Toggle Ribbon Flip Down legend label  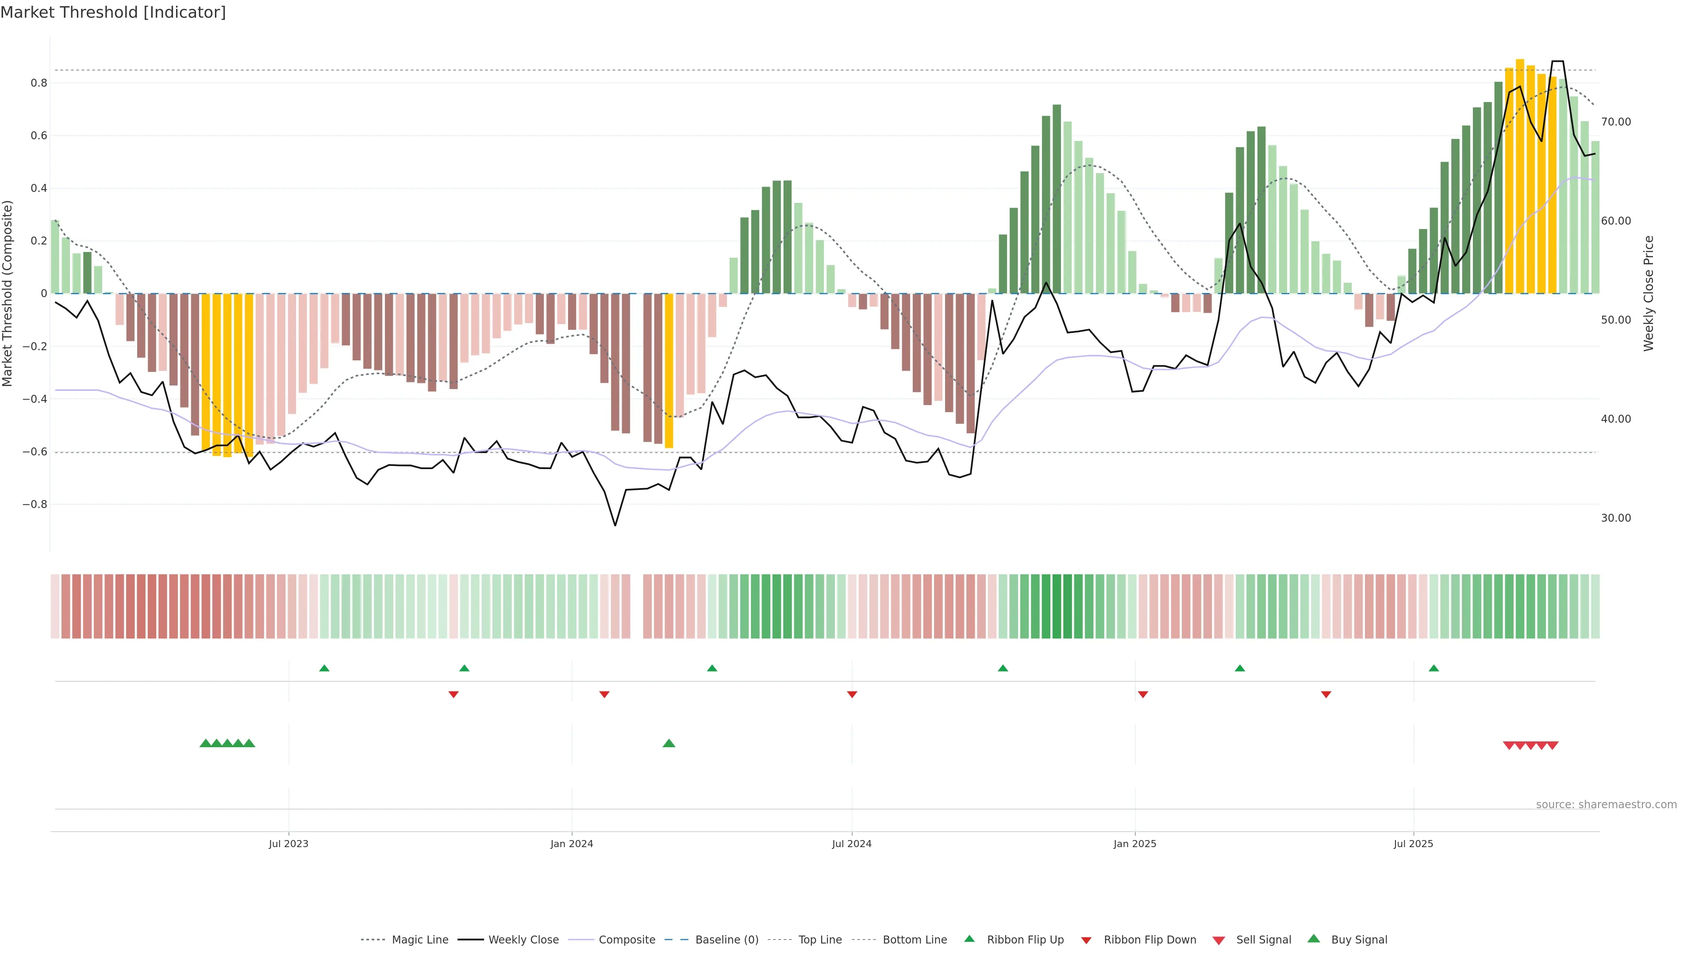[1149, 940]
